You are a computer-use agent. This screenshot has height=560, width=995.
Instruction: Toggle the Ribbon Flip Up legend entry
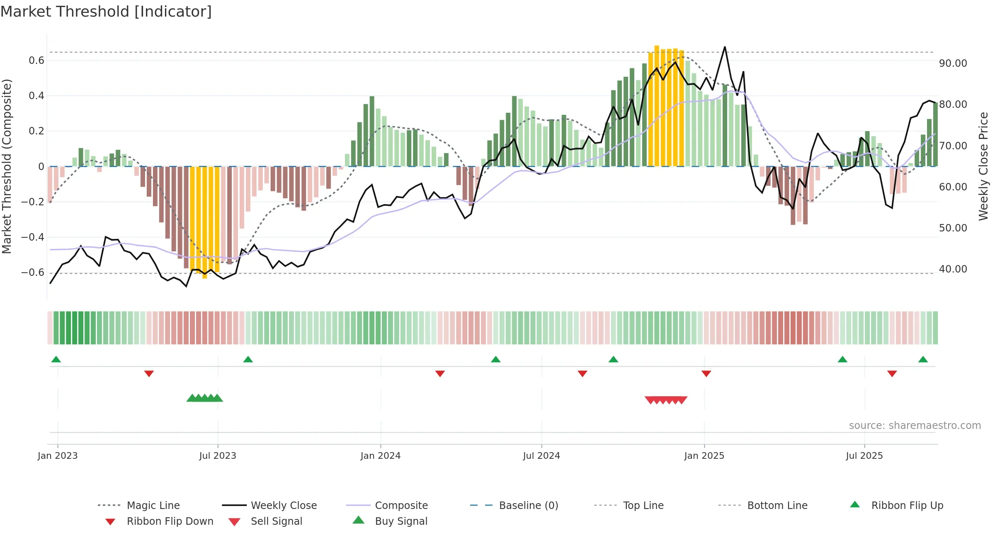(897, 505)
